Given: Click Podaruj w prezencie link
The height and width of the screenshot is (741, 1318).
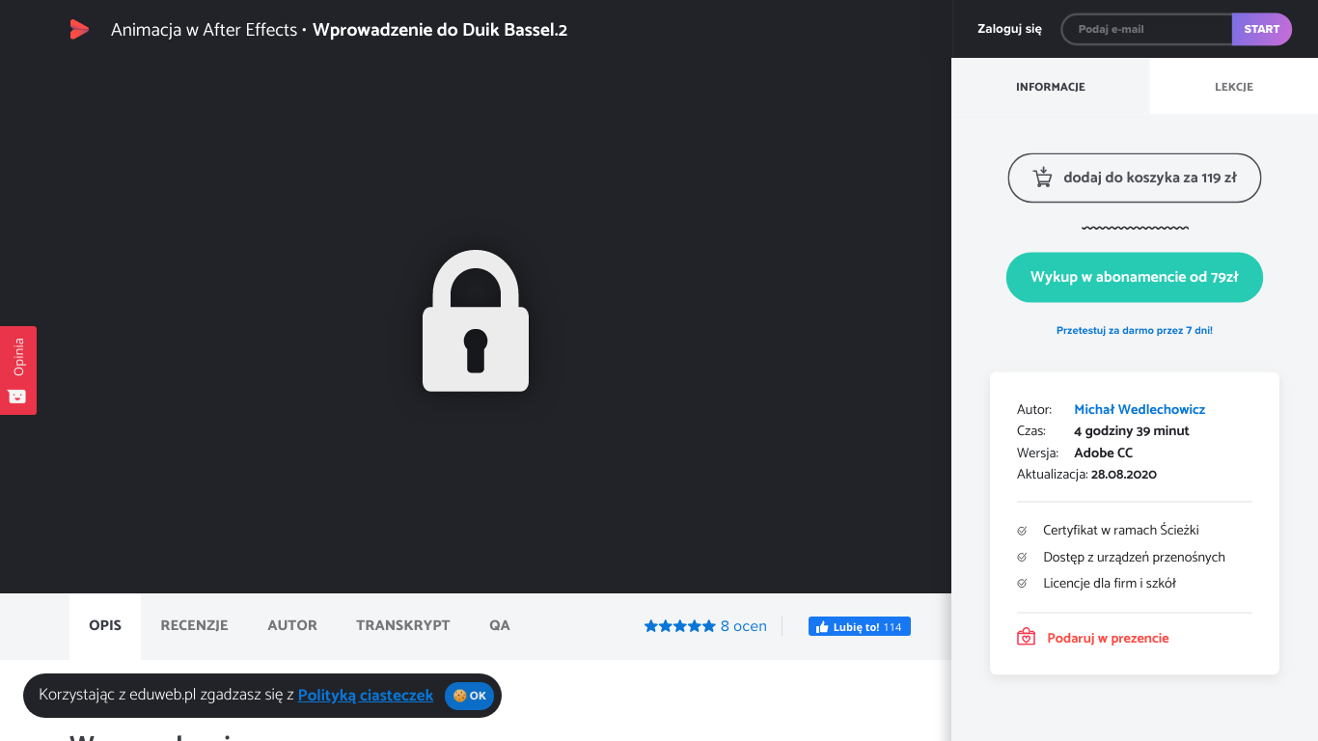Looking at the screenshot, I should (x=1108, y=639).
